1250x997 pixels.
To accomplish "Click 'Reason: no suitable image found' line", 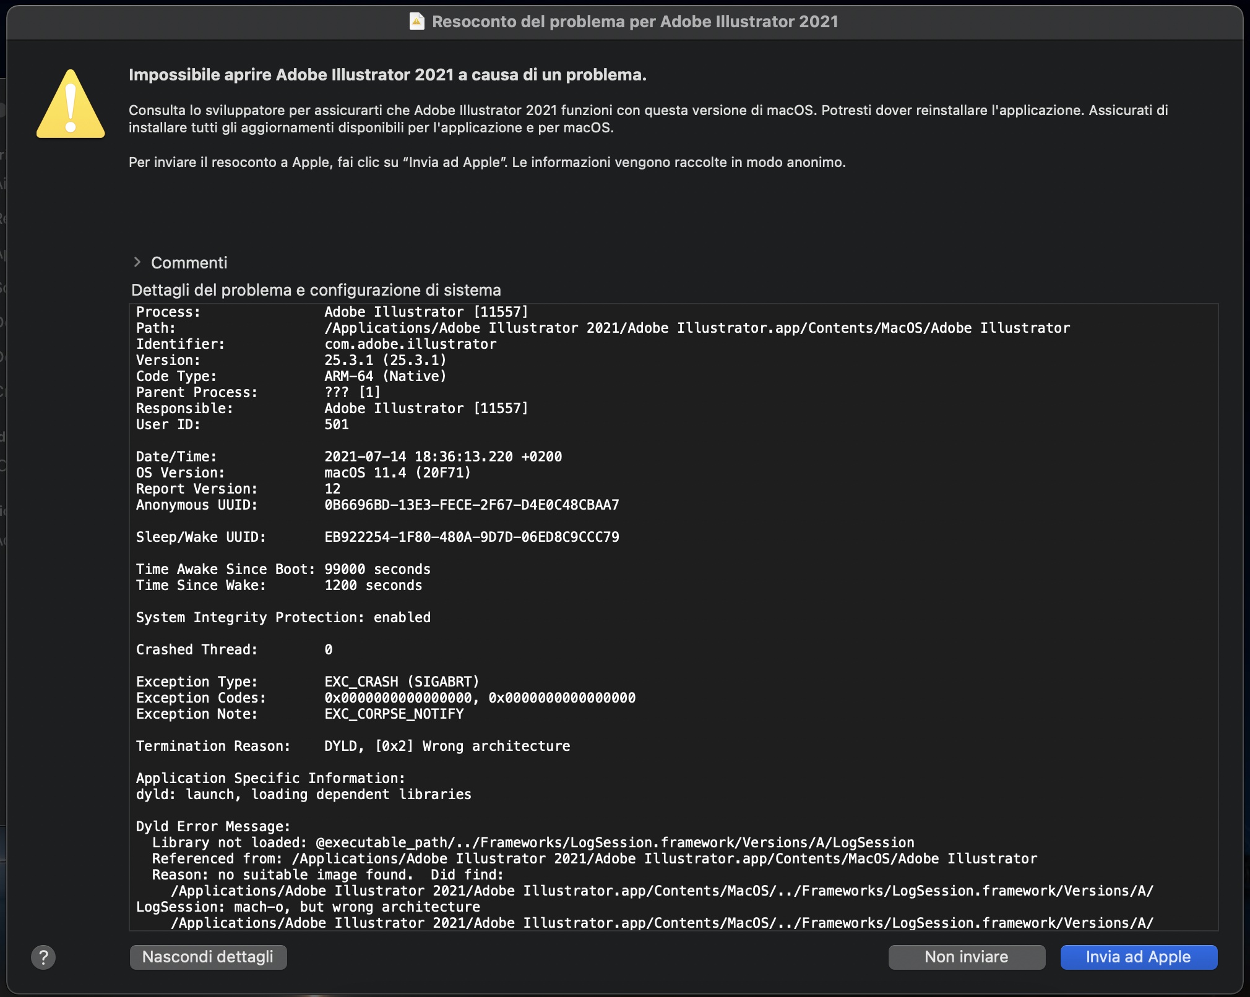I will tap(328, 875).
